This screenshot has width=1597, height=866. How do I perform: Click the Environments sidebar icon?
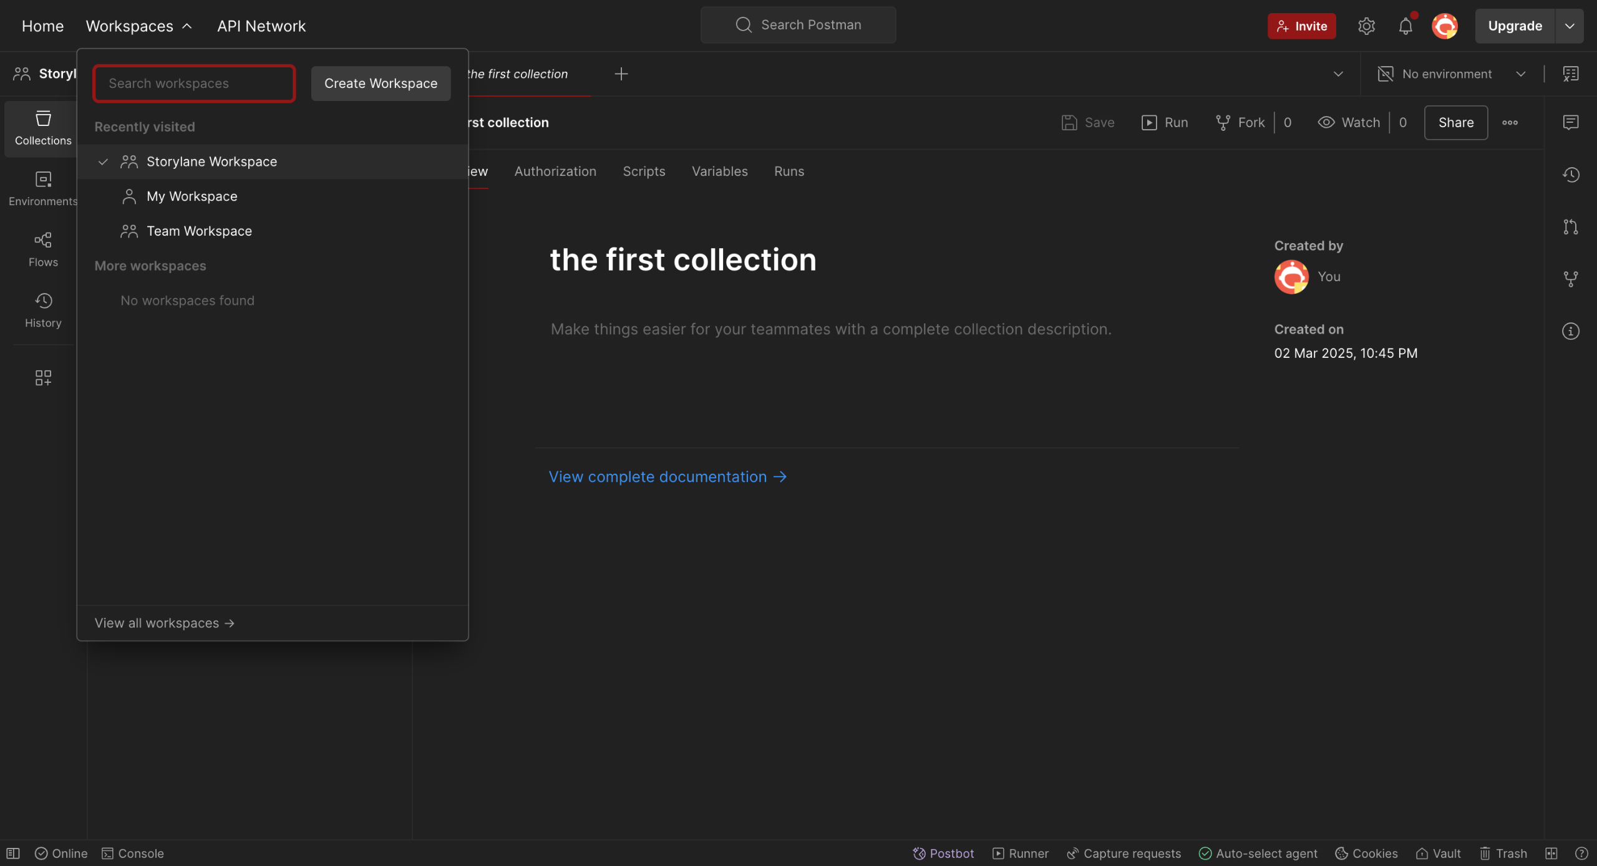click(43, 188)
